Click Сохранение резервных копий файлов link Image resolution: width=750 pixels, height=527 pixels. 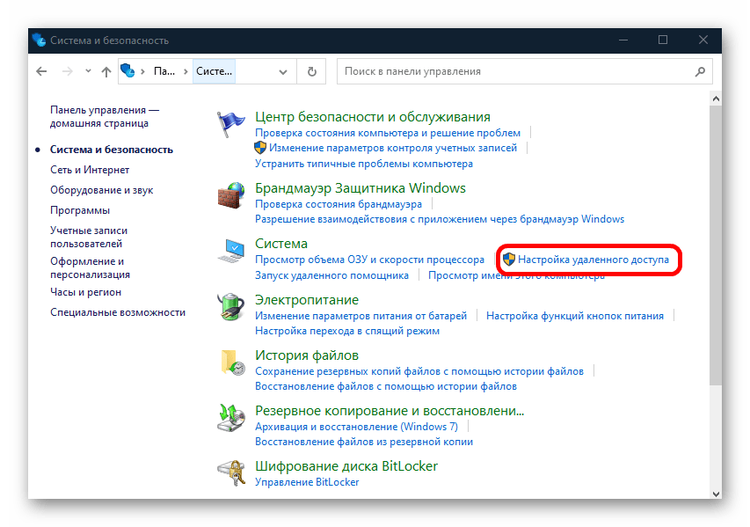click(x=419, y=371)
